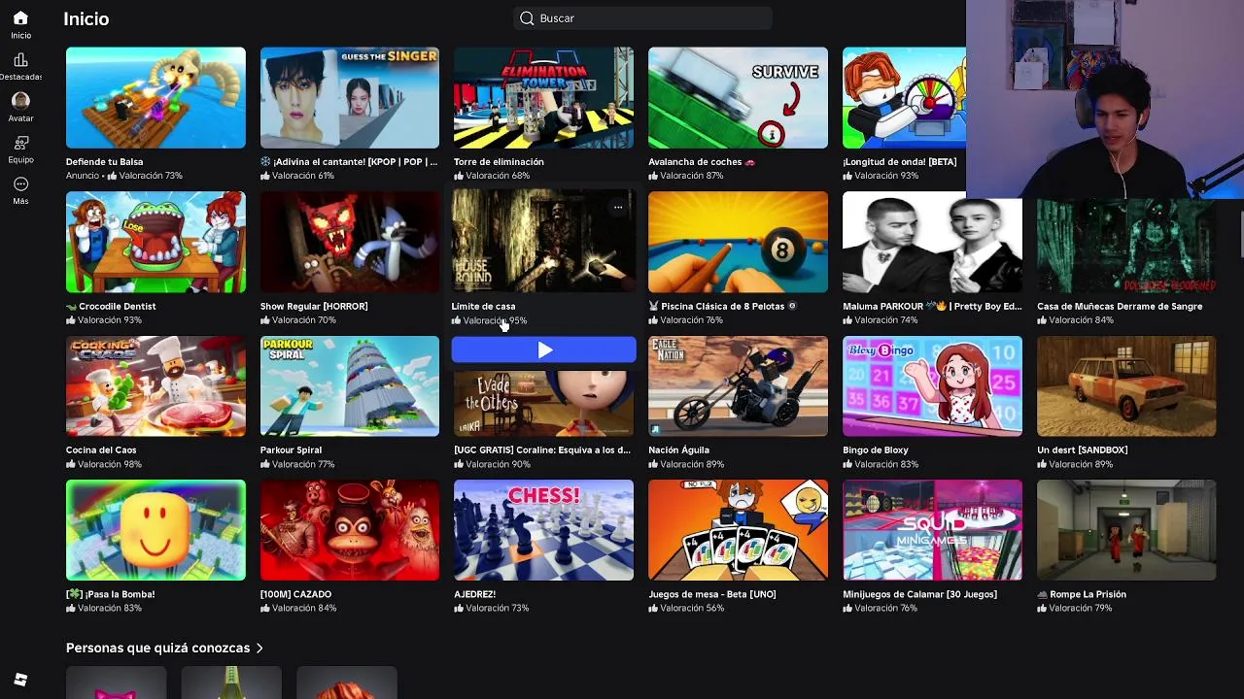Open Rompe La Prisión game thumbnail

(x=1126, y=530)
